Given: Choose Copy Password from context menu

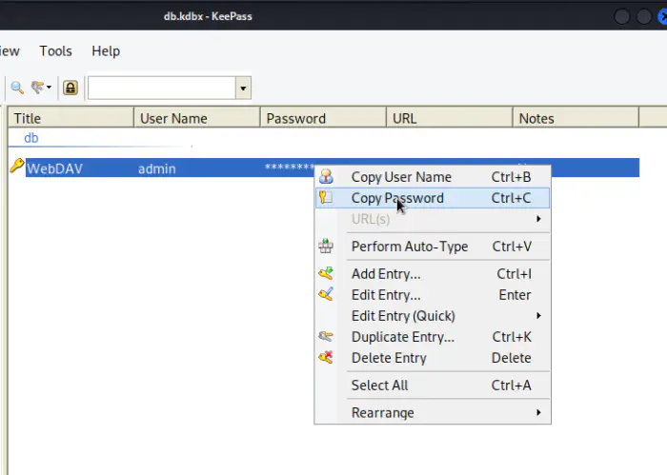Looking at the screenshot, I should (397, 198).
